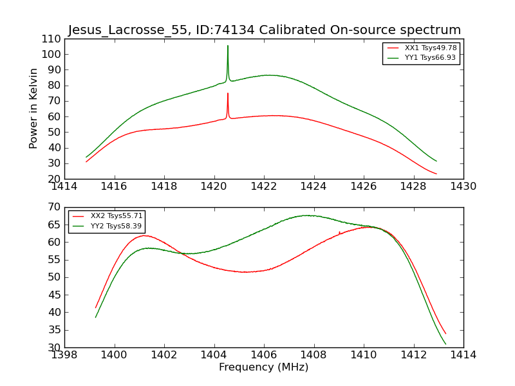Click the bottom plot tick label "1406"
The width and height of the screenshot is (515, 386).
(263, 355)
